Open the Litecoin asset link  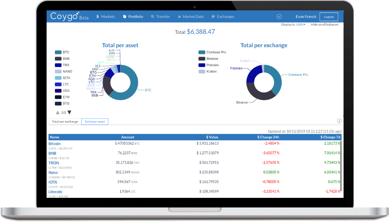tap(55, 192)
